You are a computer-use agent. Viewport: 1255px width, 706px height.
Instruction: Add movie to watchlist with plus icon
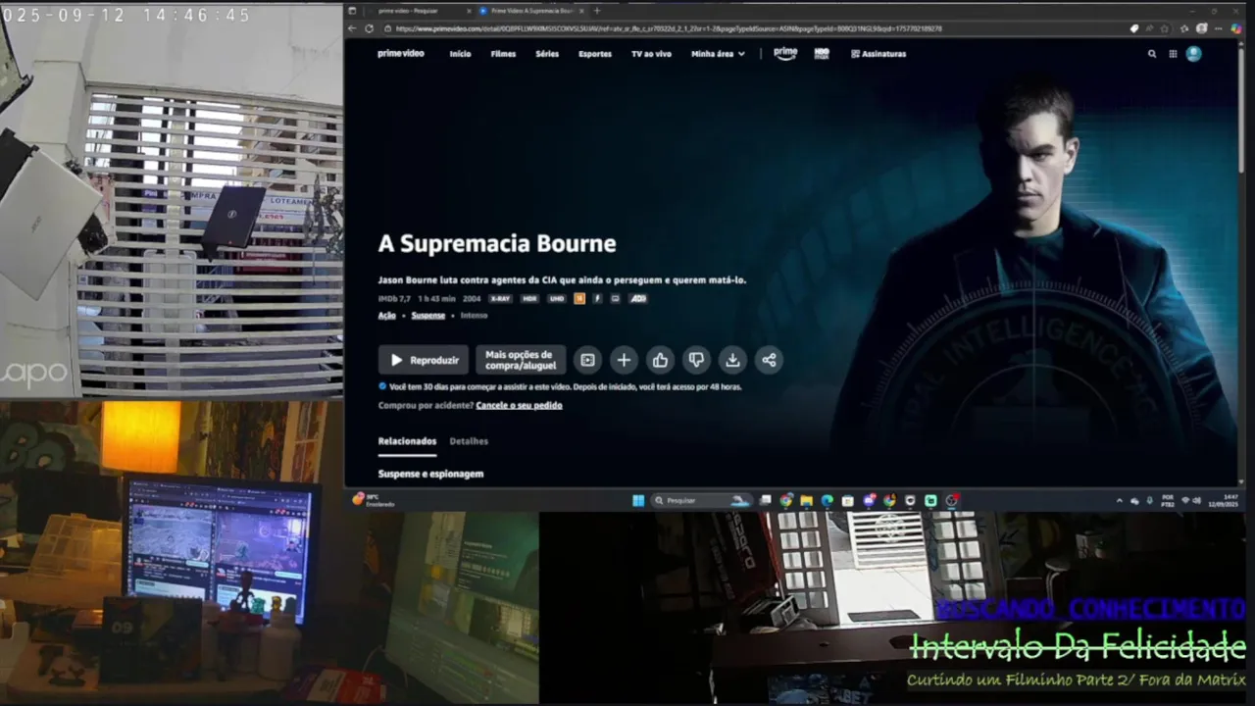coord(624,360)
